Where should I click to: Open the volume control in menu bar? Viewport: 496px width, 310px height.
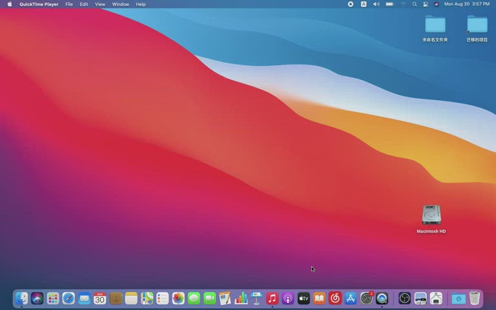pyautogui.click(x=376, y=4)
